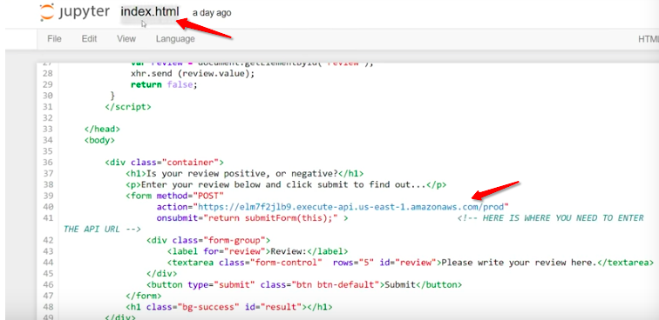Click the 'return false;' line
Image resolution: width=659 pixels, height=320 pixels.
[x=164, y=84]
